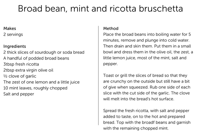Click the "½ clove of garlic" line
This screenshot has width=197, height=139.
19,76
